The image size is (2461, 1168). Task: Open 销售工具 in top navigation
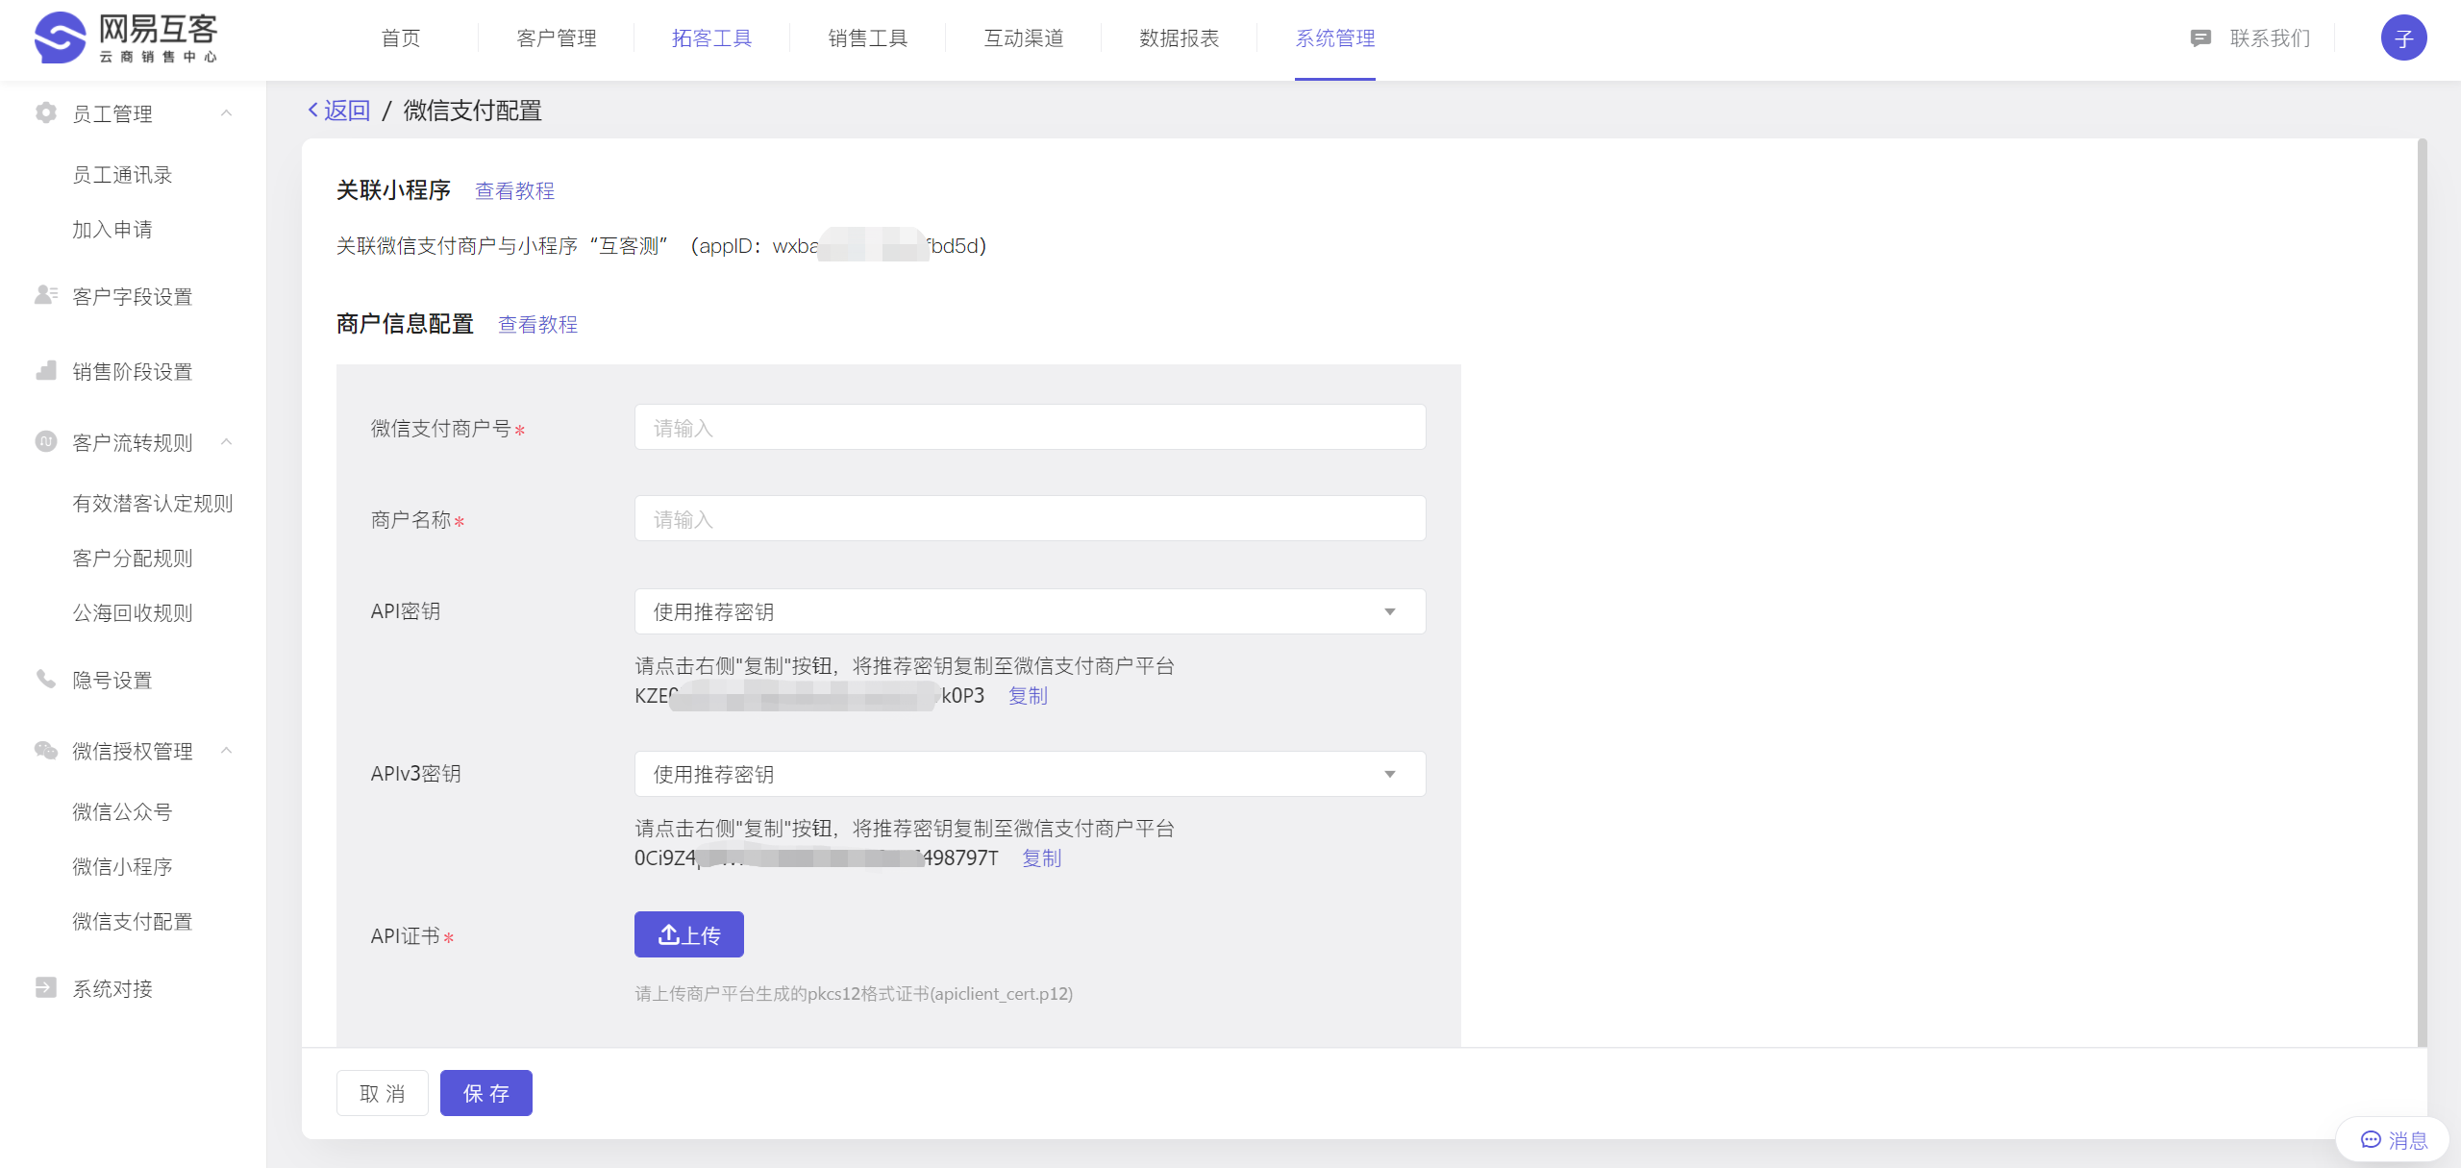[868, 38]
